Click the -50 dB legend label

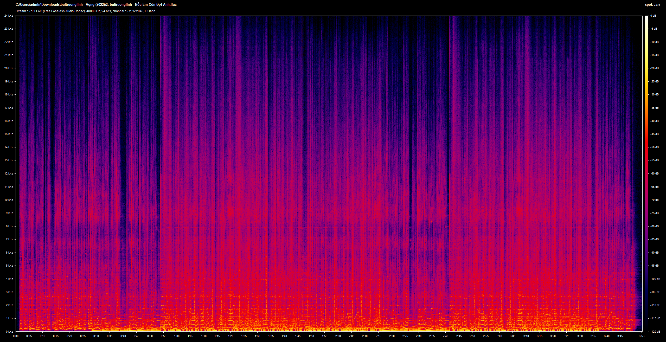(655, 147)
